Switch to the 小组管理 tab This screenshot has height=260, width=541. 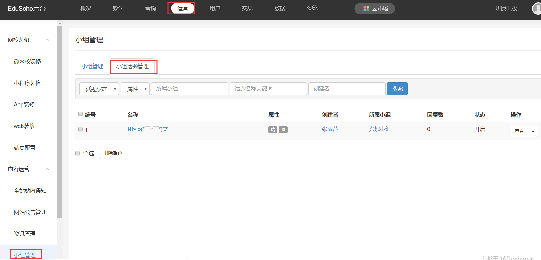92,66
